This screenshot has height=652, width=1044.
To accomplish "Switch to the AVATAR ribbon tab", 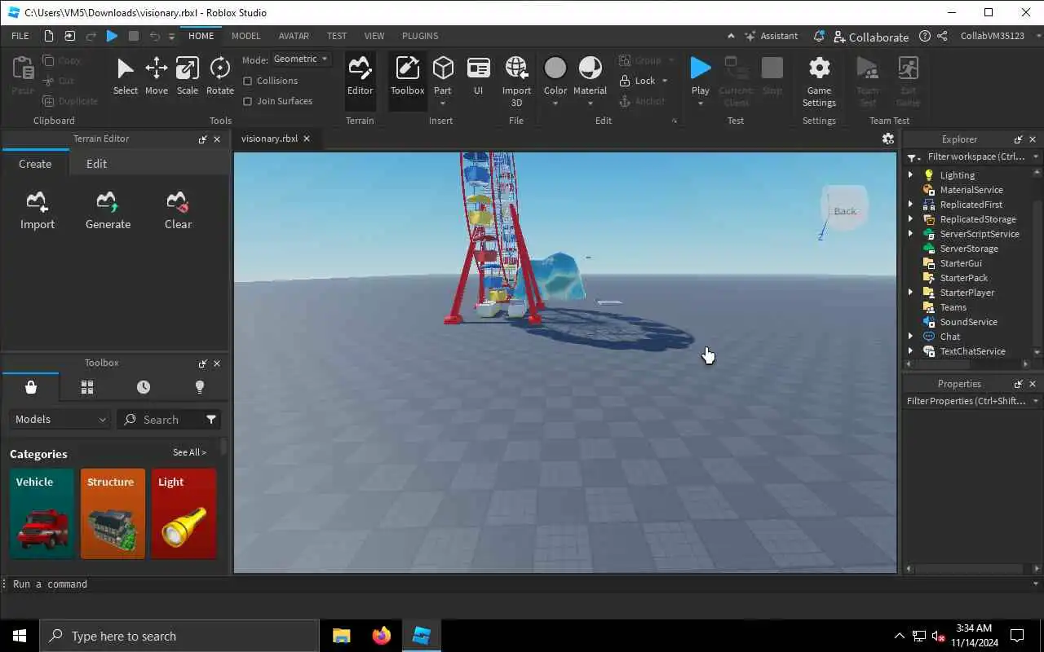I will point(294,36).
